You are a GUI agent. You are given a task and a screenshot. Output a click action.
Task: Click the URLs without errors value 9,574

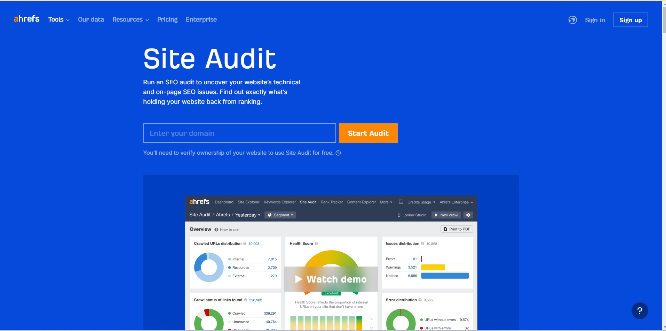point(464,320)
